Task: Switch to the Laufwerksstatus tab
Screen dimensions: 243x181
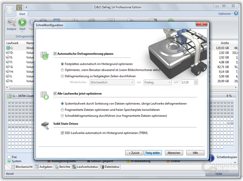Action: click(x=85, y=167)
